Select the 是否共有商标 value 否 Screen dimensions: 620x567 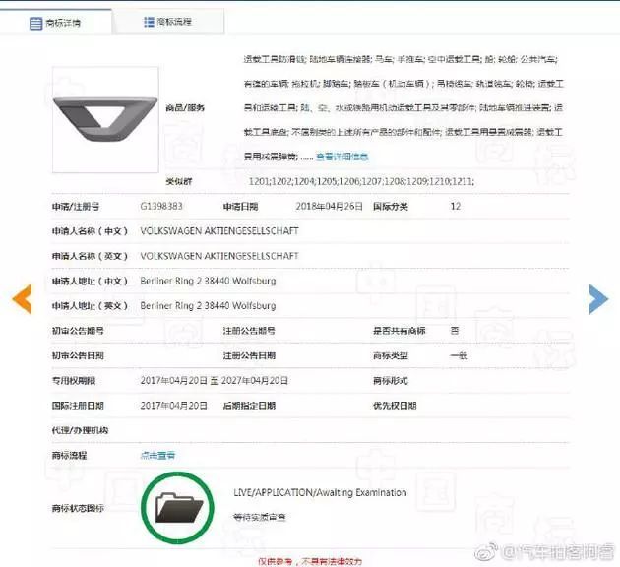click(455, 331)
